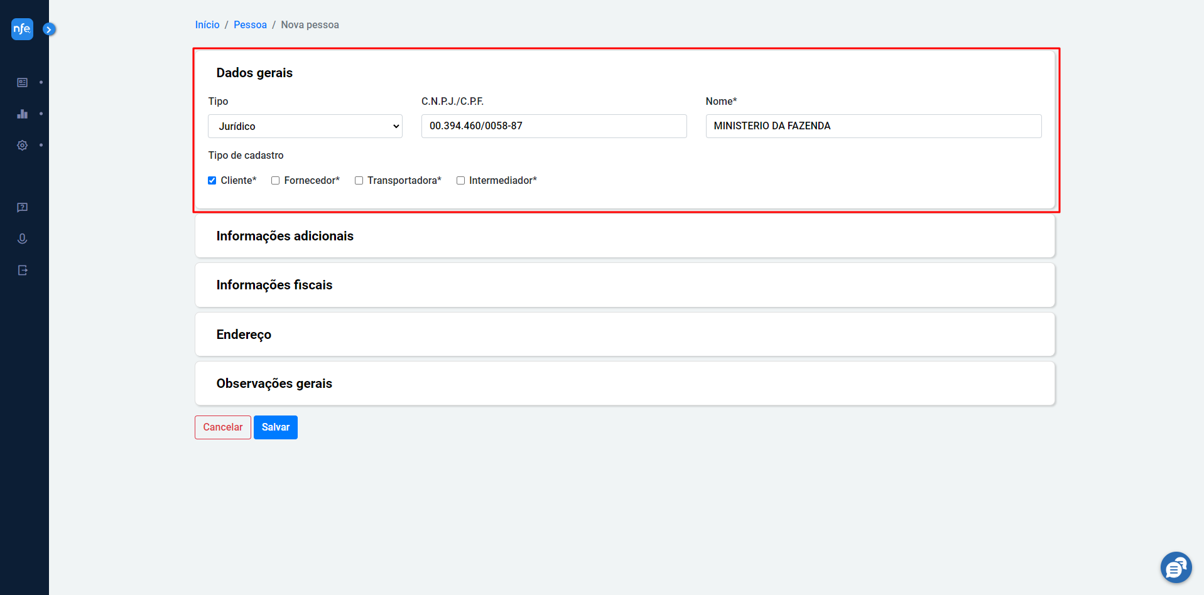Open the news/cadastros sidebar icon
This screenshot has height=595, width=1204.
pos(23,82)
